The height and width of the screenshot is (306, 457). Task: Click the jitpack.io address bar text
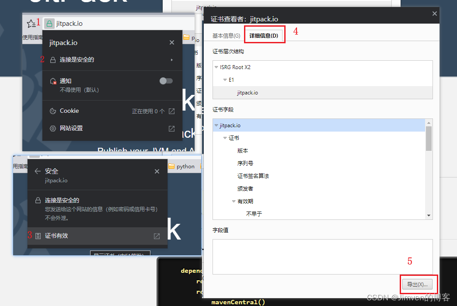click(70, 24)
